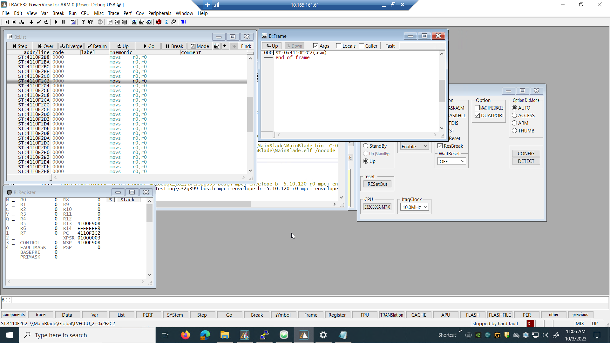Screen dimensions: 610x343
Task: Click the wrench settings toolbar icon
Action: click(173, 22)
